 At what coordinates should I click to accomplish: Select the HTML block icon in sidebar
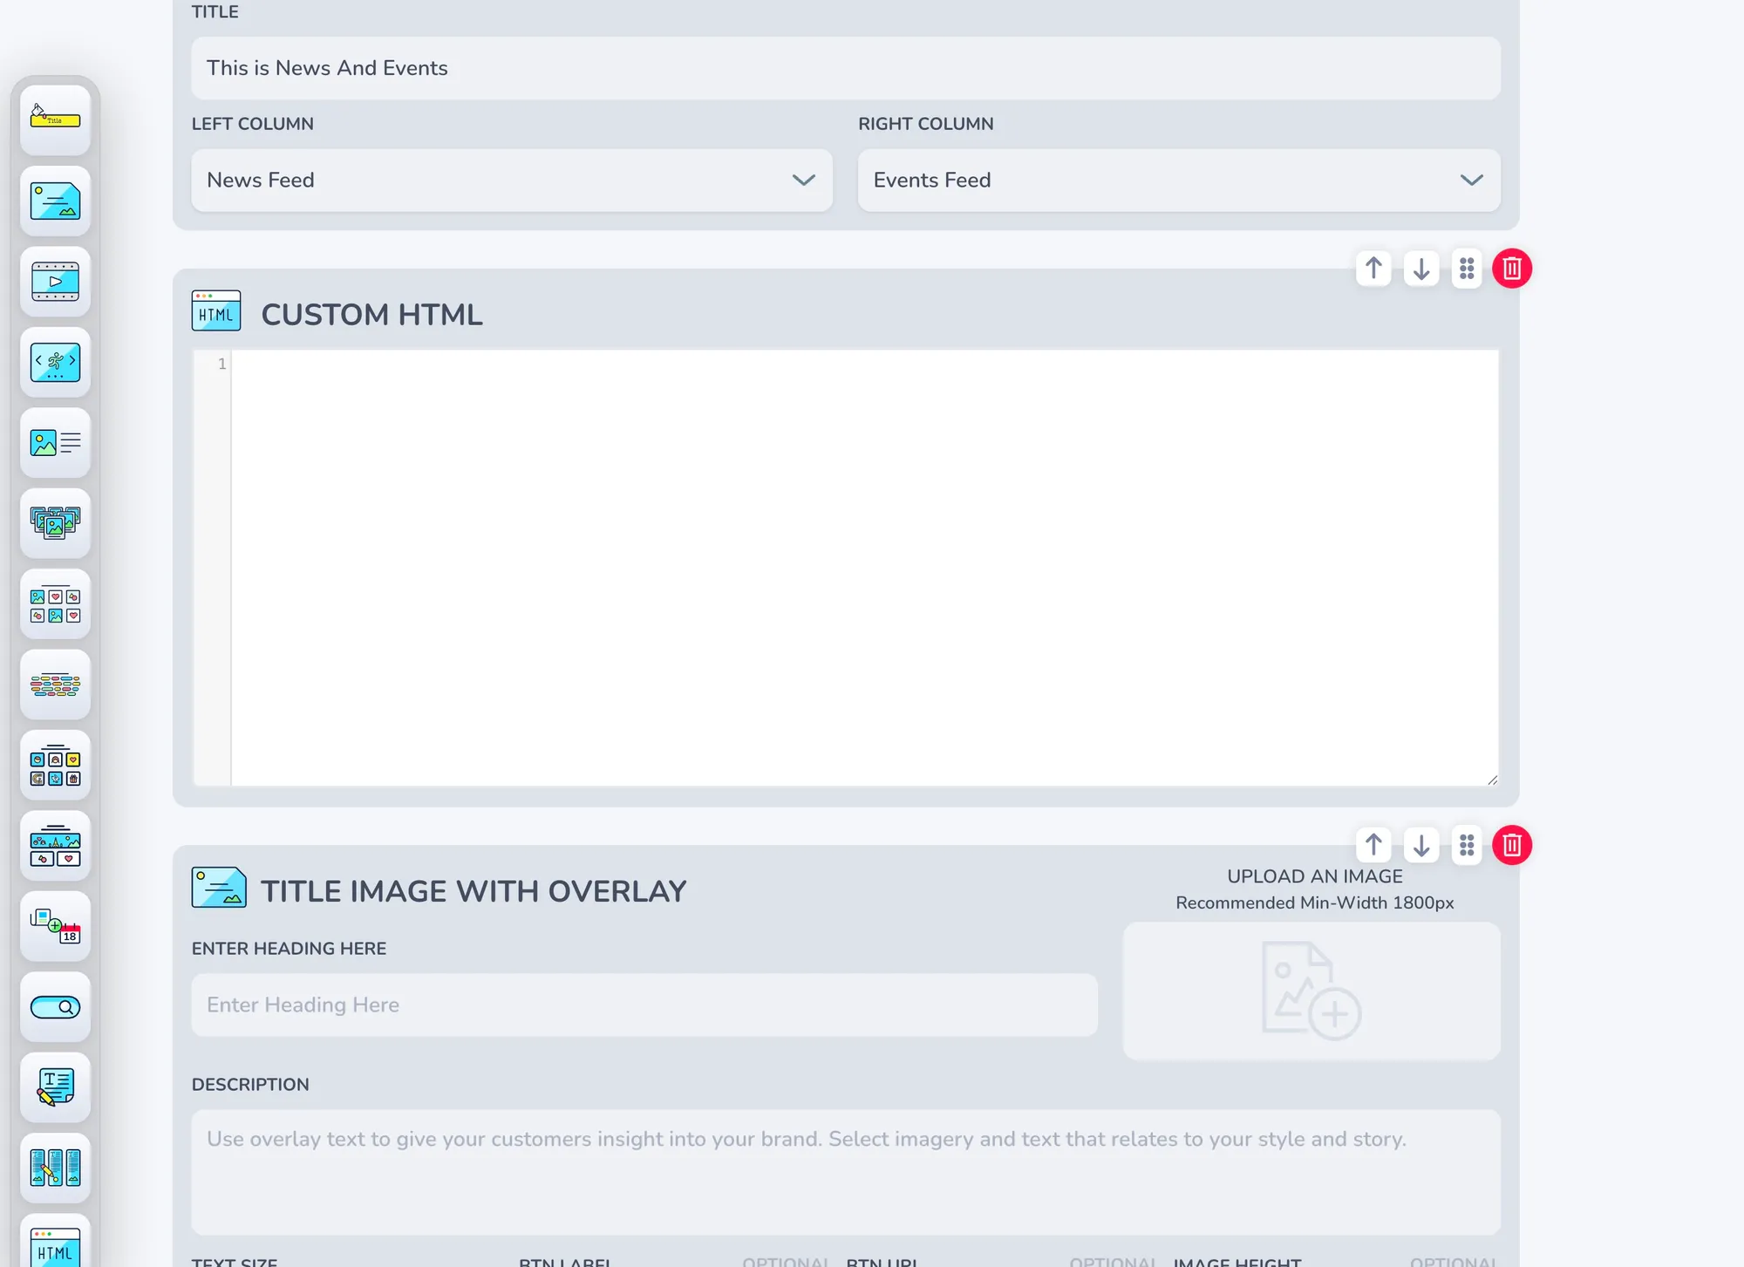(55, 1247)
